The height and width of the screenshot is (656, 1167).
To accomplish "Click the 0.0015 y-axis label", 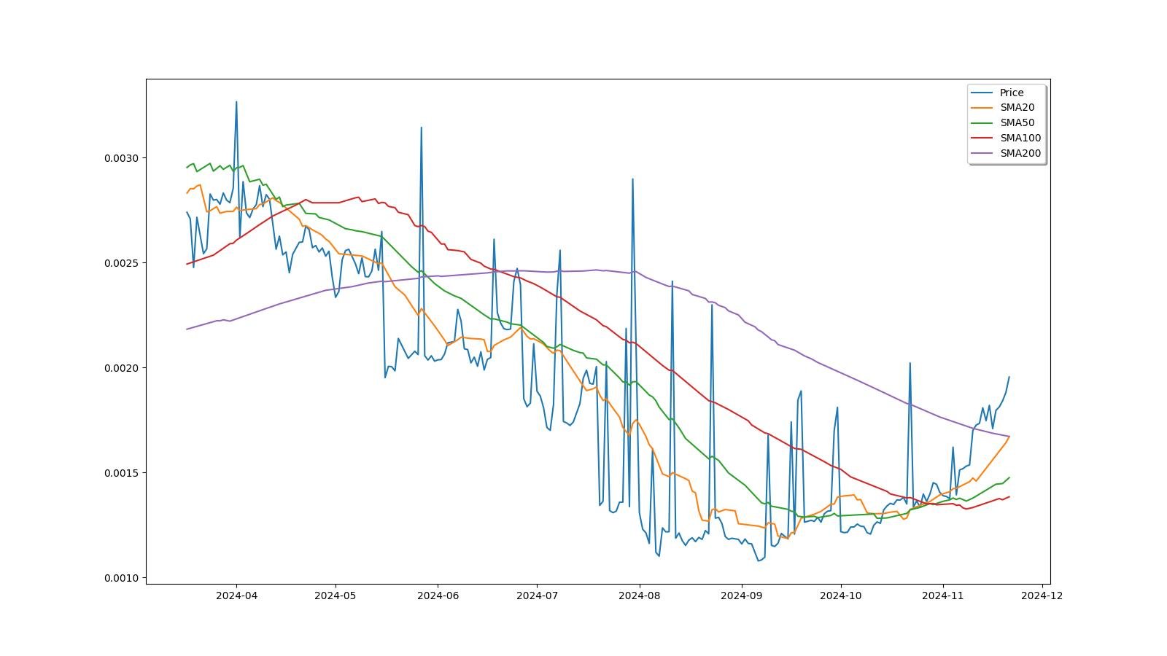I will (x=122, y=473).
